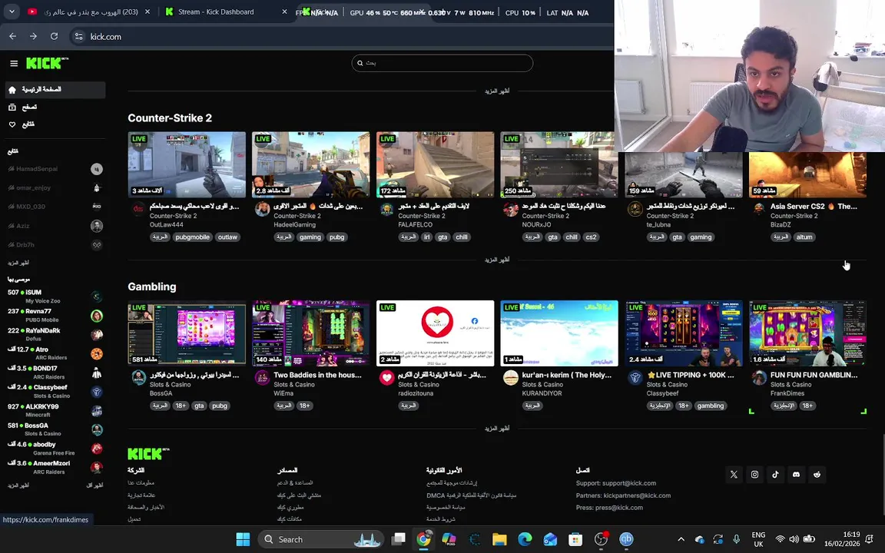Open recommended channel iSUM
Image resolution: width=885 pixels, height=553 pixels.
tap(55, 296)
